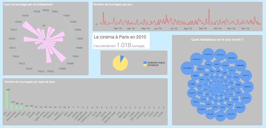Viewport: 266px width, 128px height.
Task: Click the BOULEVARD bar
Action: pos(16,107)
